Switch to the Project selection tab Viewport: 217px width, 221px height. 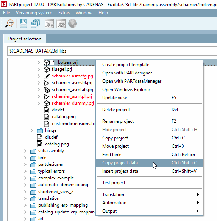point(25,39)
